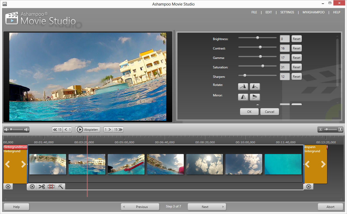Viewport: 347px width, 214px height.
Task: Delete the Hintergrundmusik track
Action: (8, 186)
